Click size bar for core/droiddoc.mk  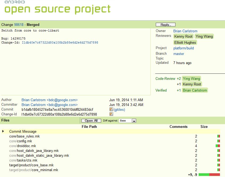click(x=218, y=146)
